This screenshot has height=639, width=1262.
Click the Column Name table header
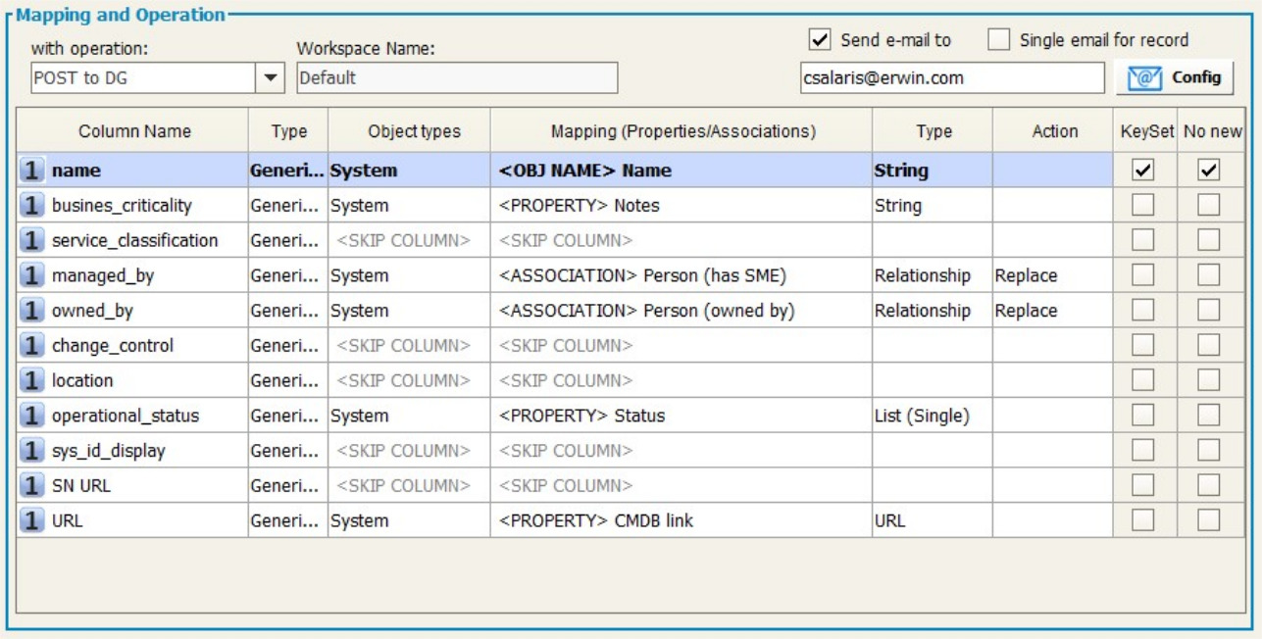[x=134, y=131]
